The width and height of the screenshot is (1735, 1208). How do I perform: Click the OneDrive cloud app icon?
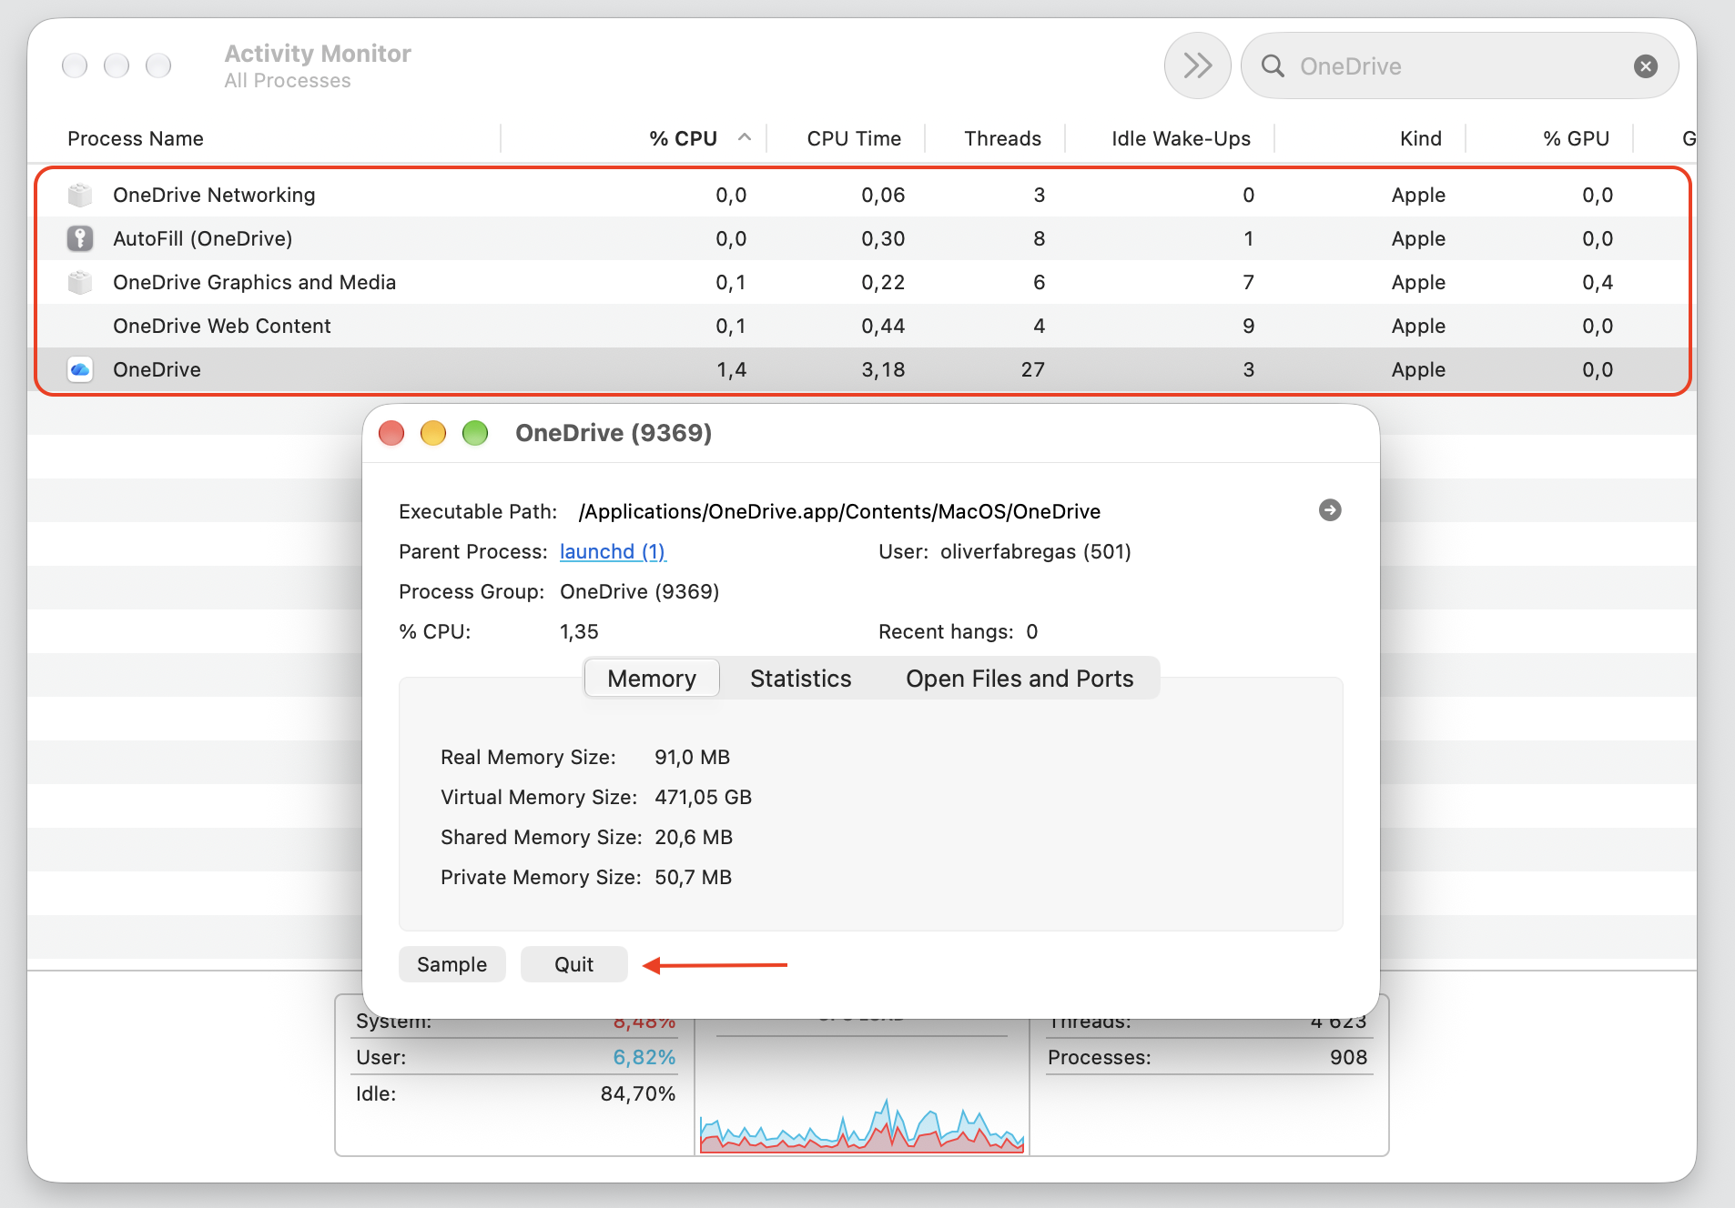80,369
